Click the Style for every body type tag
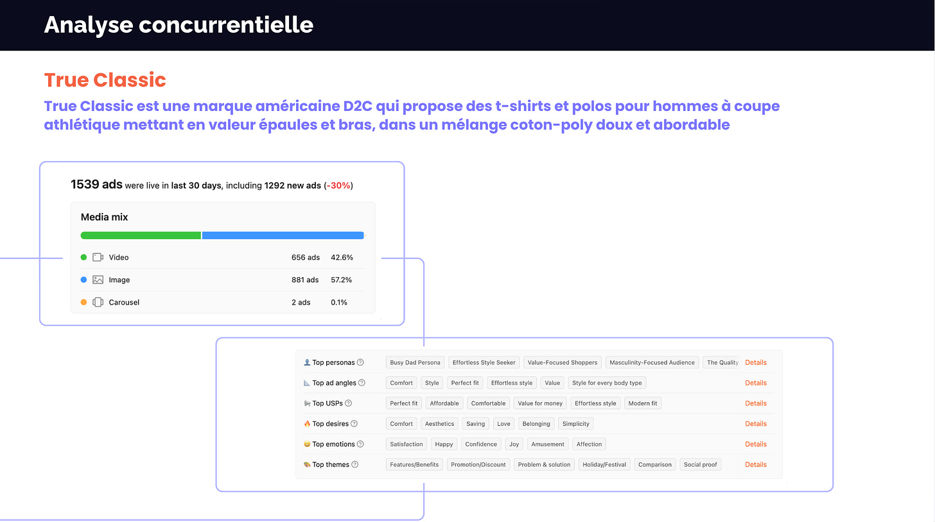This screenshot has width=935, height=522. (x=607, y=383)
